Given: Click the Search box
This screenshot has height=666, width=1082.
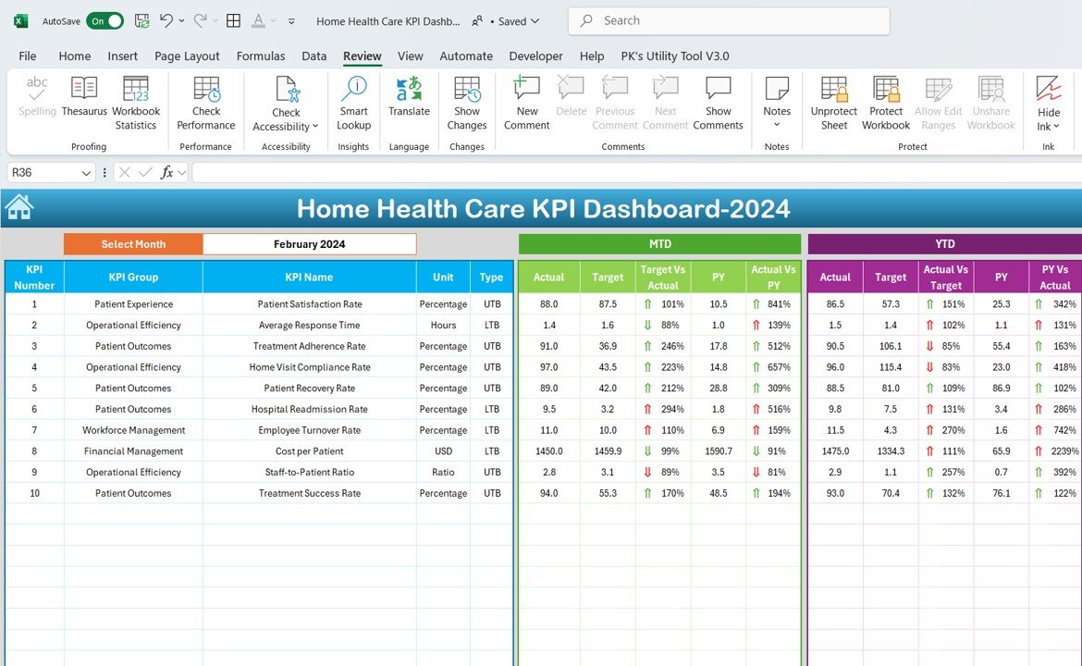Looking at the screenshot, I should [x=729, y=20].
